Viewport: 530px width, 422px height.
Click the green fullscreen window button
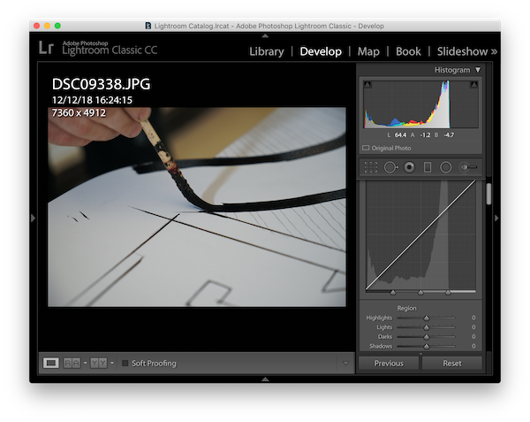[57, 26]
